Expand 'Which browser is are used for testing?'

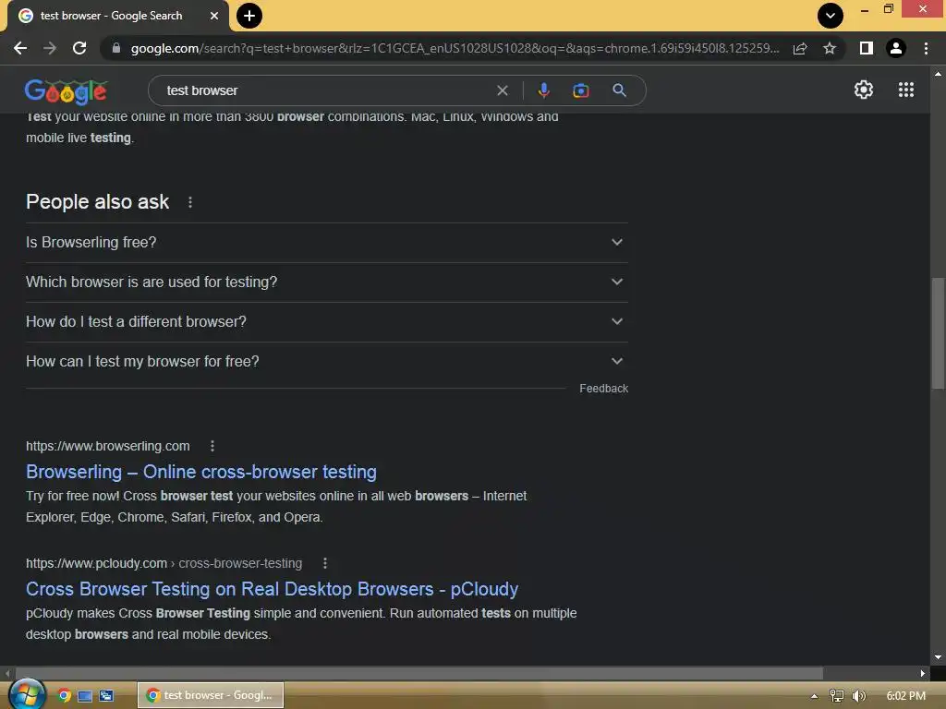click(326, 282)
